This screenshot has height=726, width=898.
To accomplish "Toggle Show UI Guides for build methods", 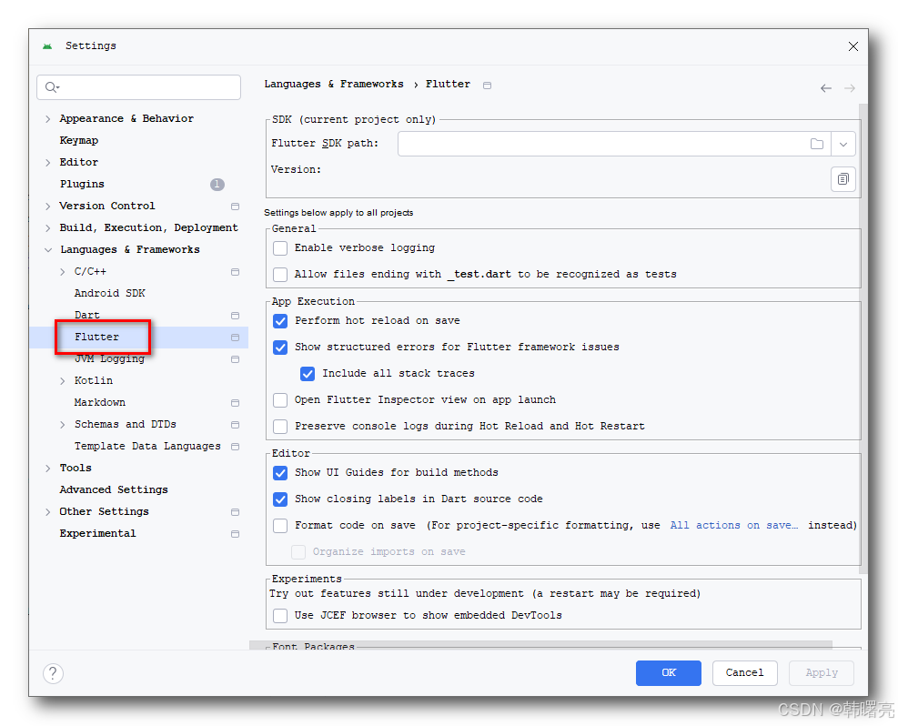I will [280, 473].
